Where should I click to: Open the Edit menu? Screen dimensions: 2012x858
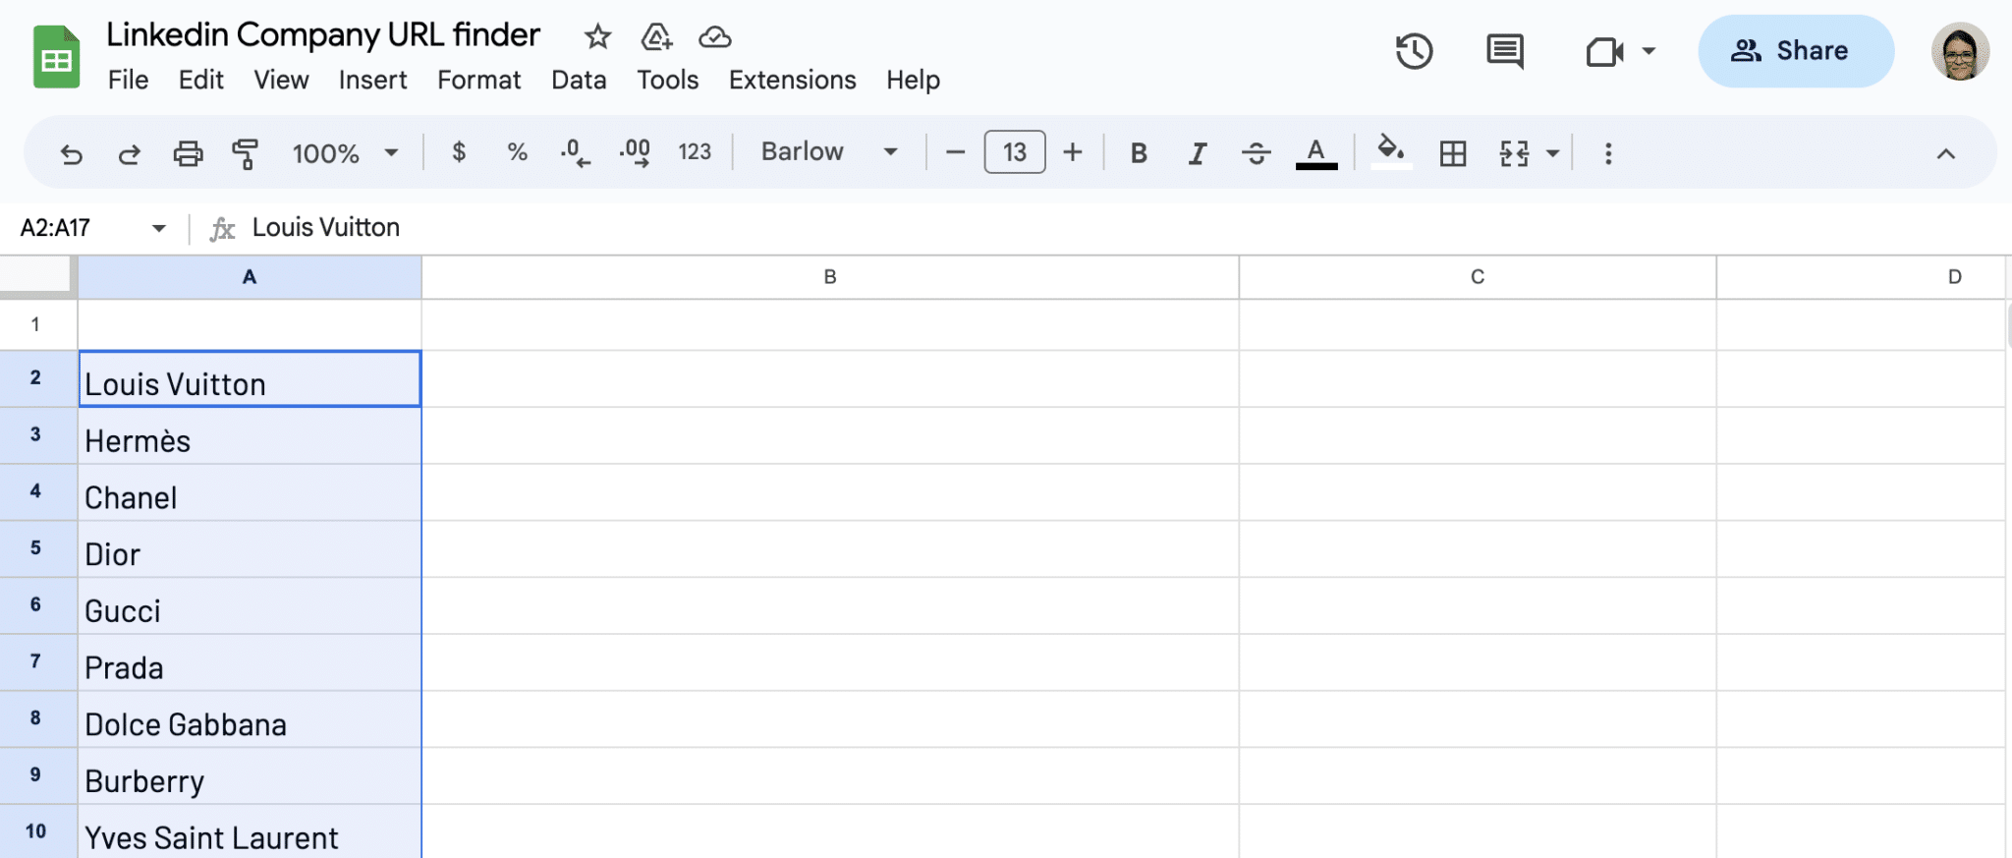click(200, 80)
